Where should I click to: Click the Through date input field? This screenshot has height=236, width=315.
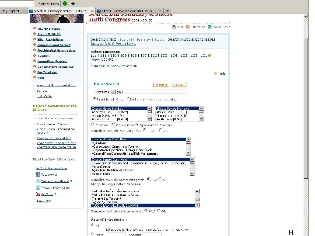(152, 234)
